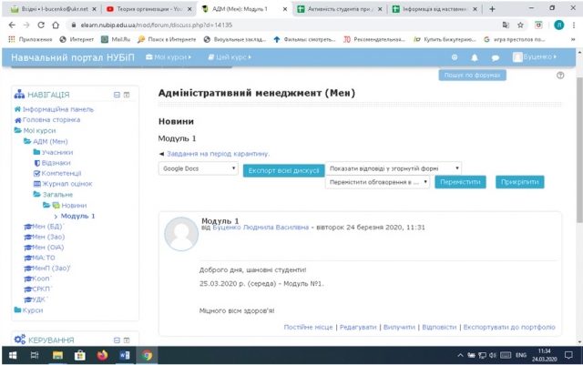Open Task View on the taskbar
583x365 pixels.
point(35,355)
